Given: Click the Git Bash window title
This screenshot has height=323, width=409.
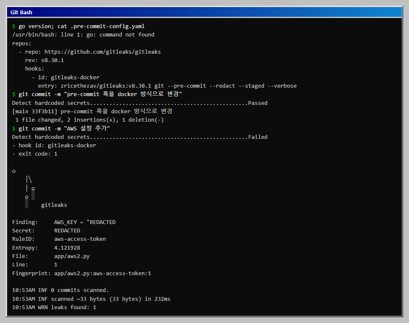Looking at the screenshot, I should (x=21, y=12).
